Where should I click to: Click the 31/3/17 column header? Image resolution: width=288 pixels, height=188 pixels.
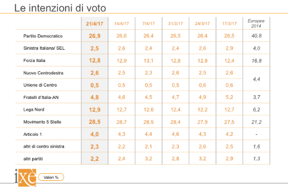[x=175, y=24]
